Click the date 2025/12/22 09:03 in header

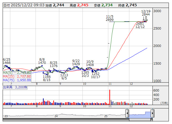(28, 5)
